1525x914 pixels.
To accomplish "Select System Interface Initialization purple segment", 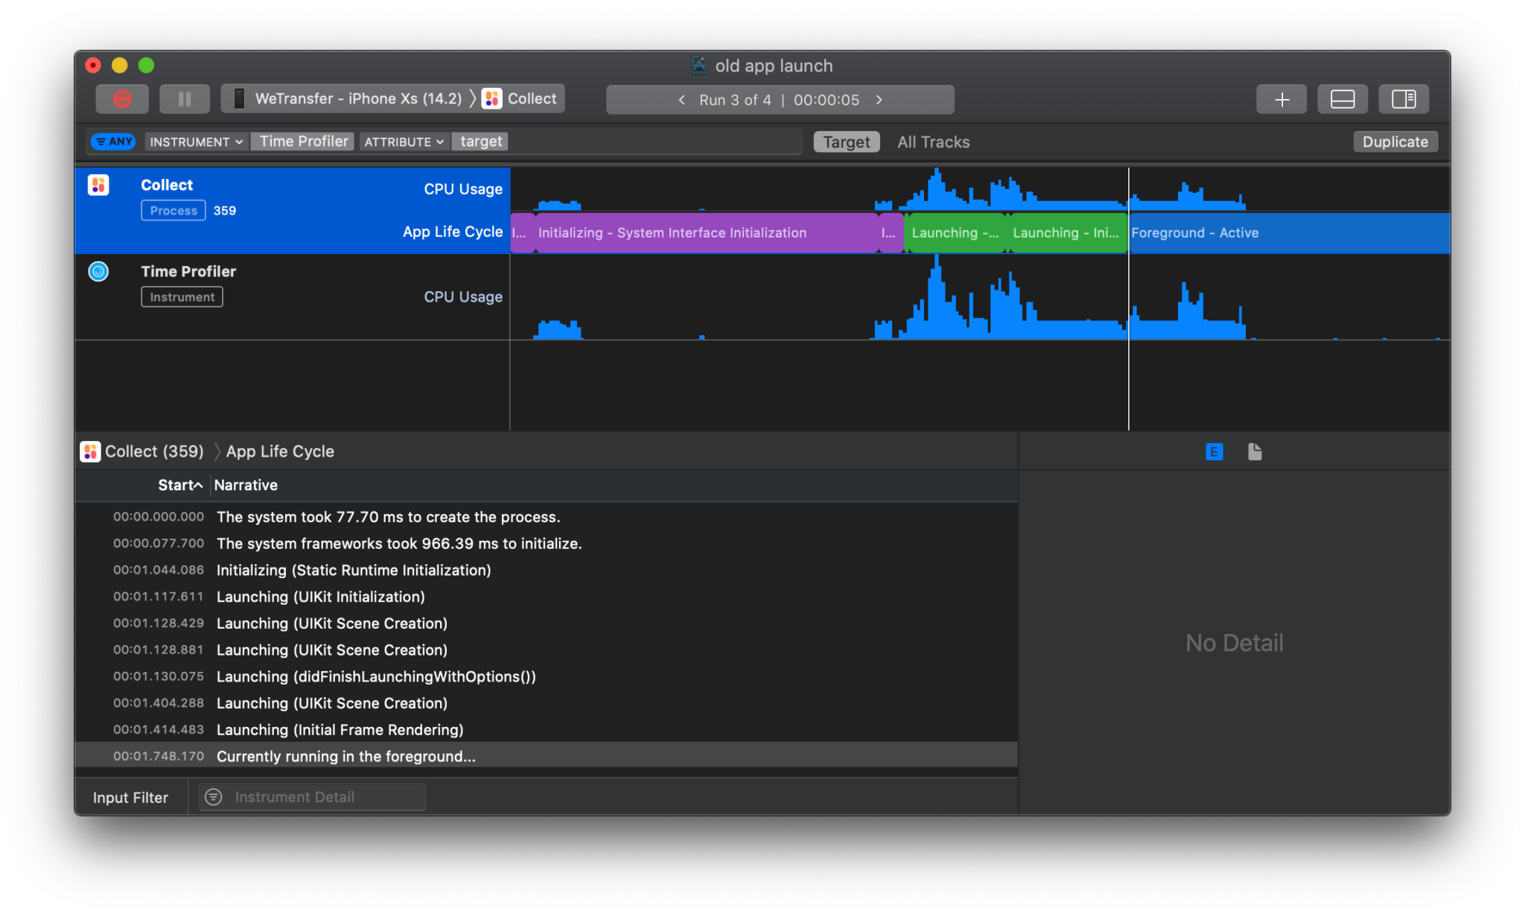I will (706, 232).
